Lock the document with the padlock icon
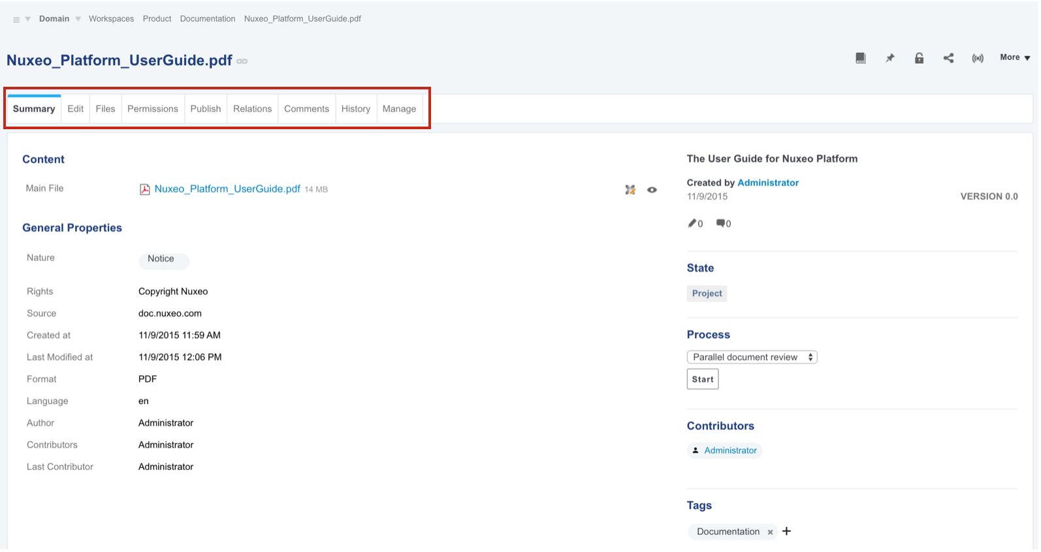The height and width of the screenshot is (552, 1041). [x=919, y=58]
